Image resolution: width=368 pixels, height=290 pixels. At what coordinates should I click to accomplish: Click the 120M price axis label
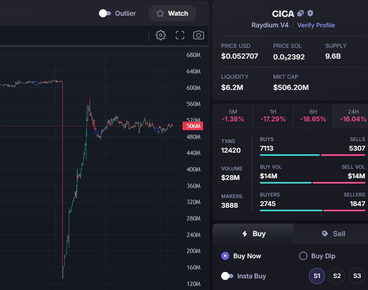tap(193, 284)
